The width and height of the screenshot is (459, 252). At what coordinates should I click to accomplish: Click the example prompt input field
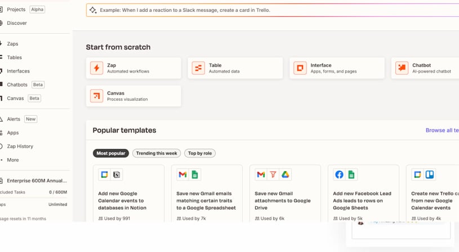[270, 10]
